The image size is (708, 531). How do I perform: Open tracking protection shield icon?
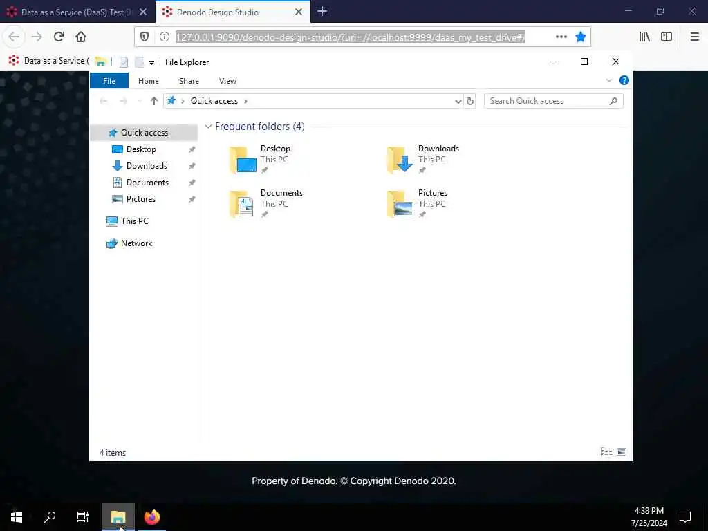point(145,37)
